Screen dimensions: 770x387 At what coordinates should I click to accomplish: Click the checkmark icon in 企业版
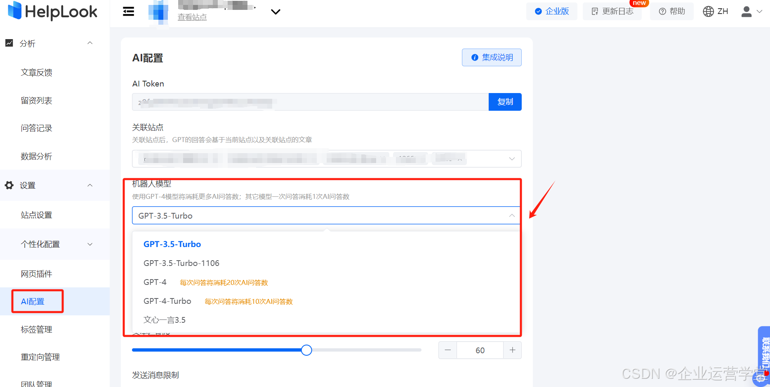(538, 12)
